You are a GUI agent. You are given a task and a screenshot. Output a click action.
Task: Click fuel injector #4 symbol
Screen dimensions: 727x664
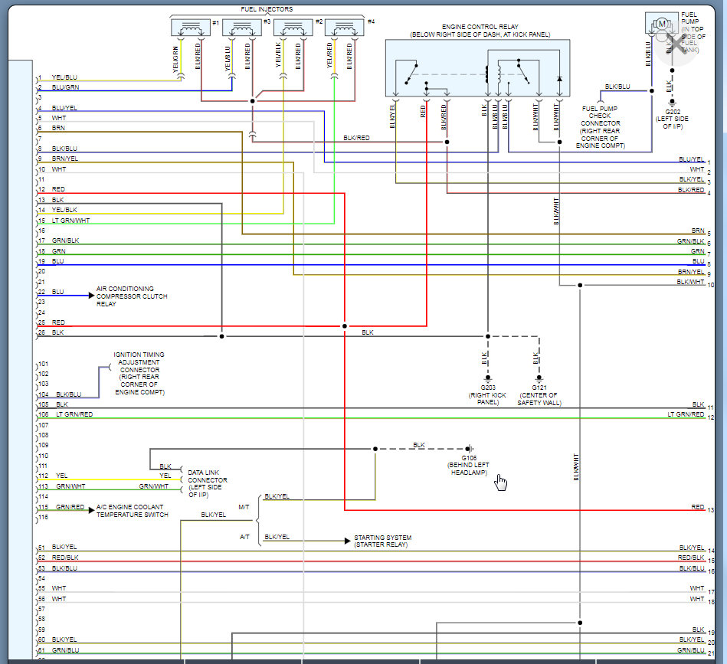pyautogui.click(x=345, y=28)
